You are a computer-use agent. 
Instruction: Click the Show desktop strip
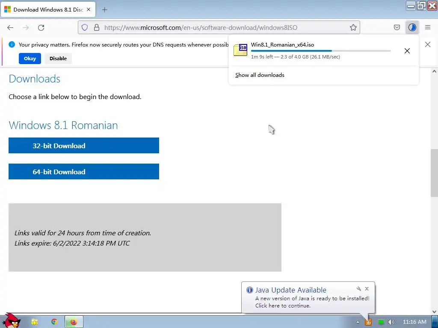tap(435, 322)
